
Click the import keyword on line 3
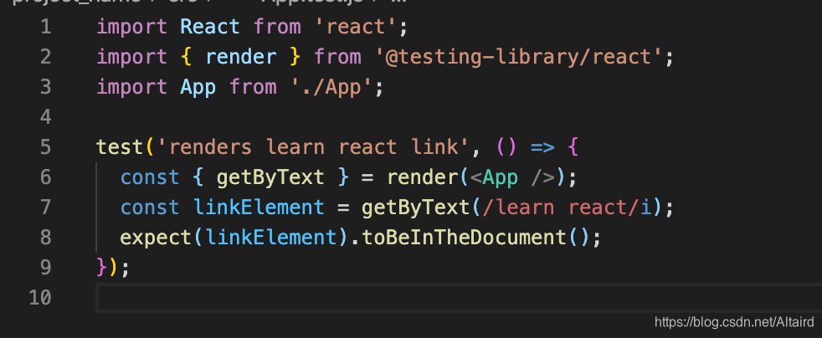click(132, 87)
